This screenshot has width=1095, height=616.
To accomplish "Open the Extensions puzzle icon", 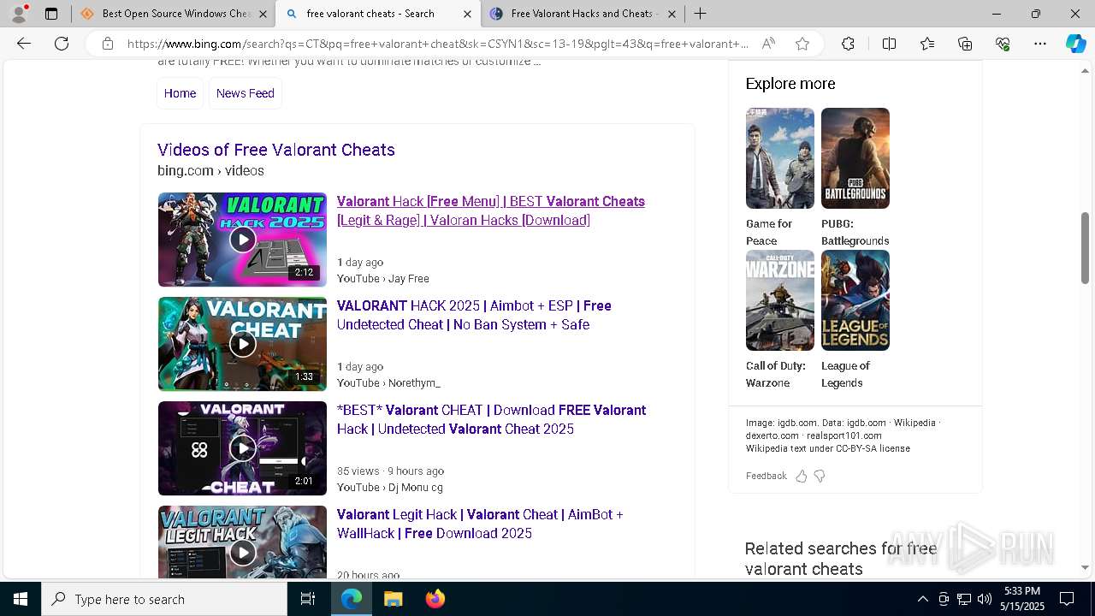I will click(848, 44).
